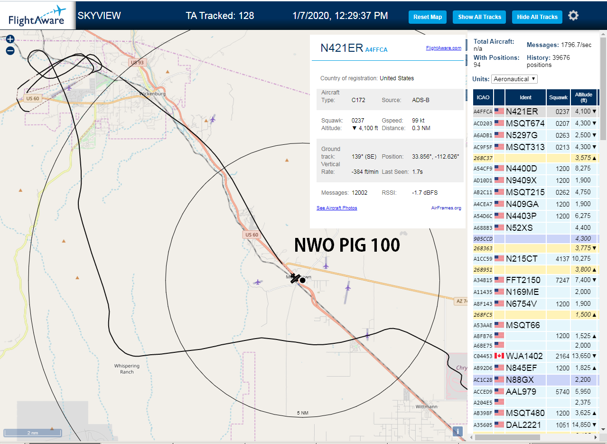Sort table by Ident column header
Screen dimensions: 607x444
coord(525,97)
